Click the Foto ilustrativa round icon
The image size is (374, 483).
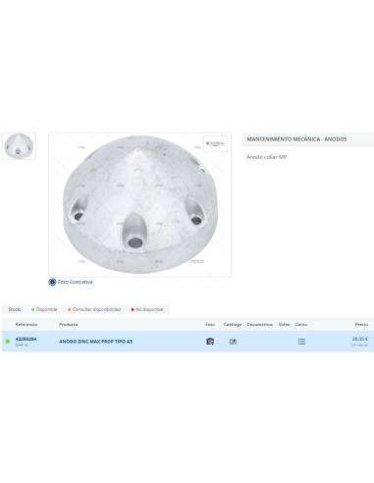pos(52,282)
